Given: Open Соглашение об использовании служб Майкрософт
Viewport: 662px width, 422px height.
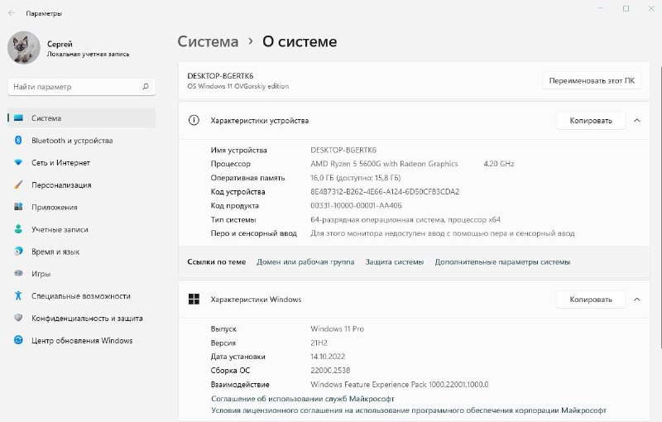Looking at the screenshot, I should (x=303, y=398).
